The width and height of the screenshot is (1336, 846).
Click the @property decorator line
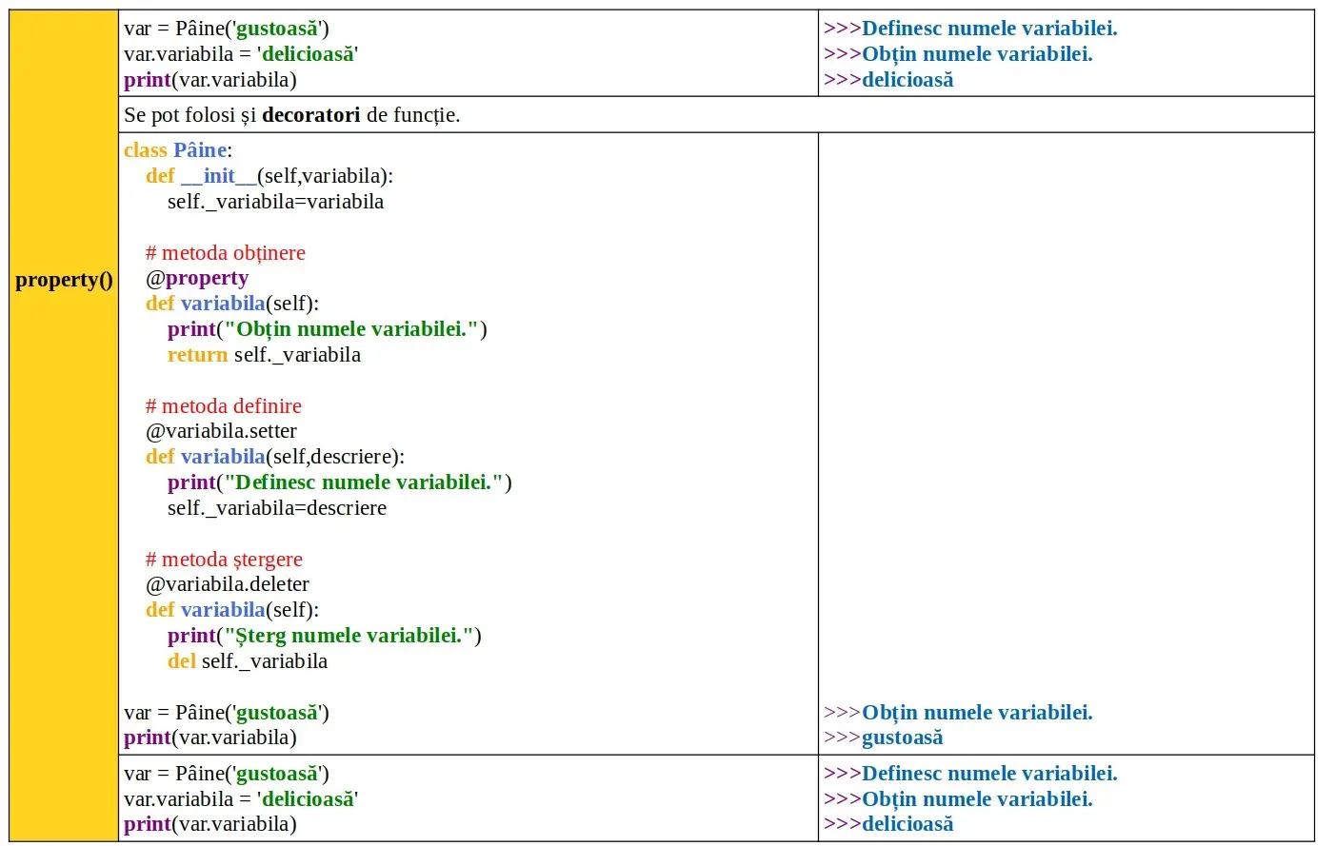[197, 278]
